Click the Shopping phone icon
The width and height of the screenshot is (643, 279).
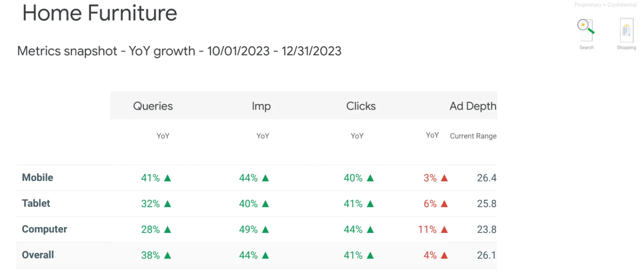[626, 30]
